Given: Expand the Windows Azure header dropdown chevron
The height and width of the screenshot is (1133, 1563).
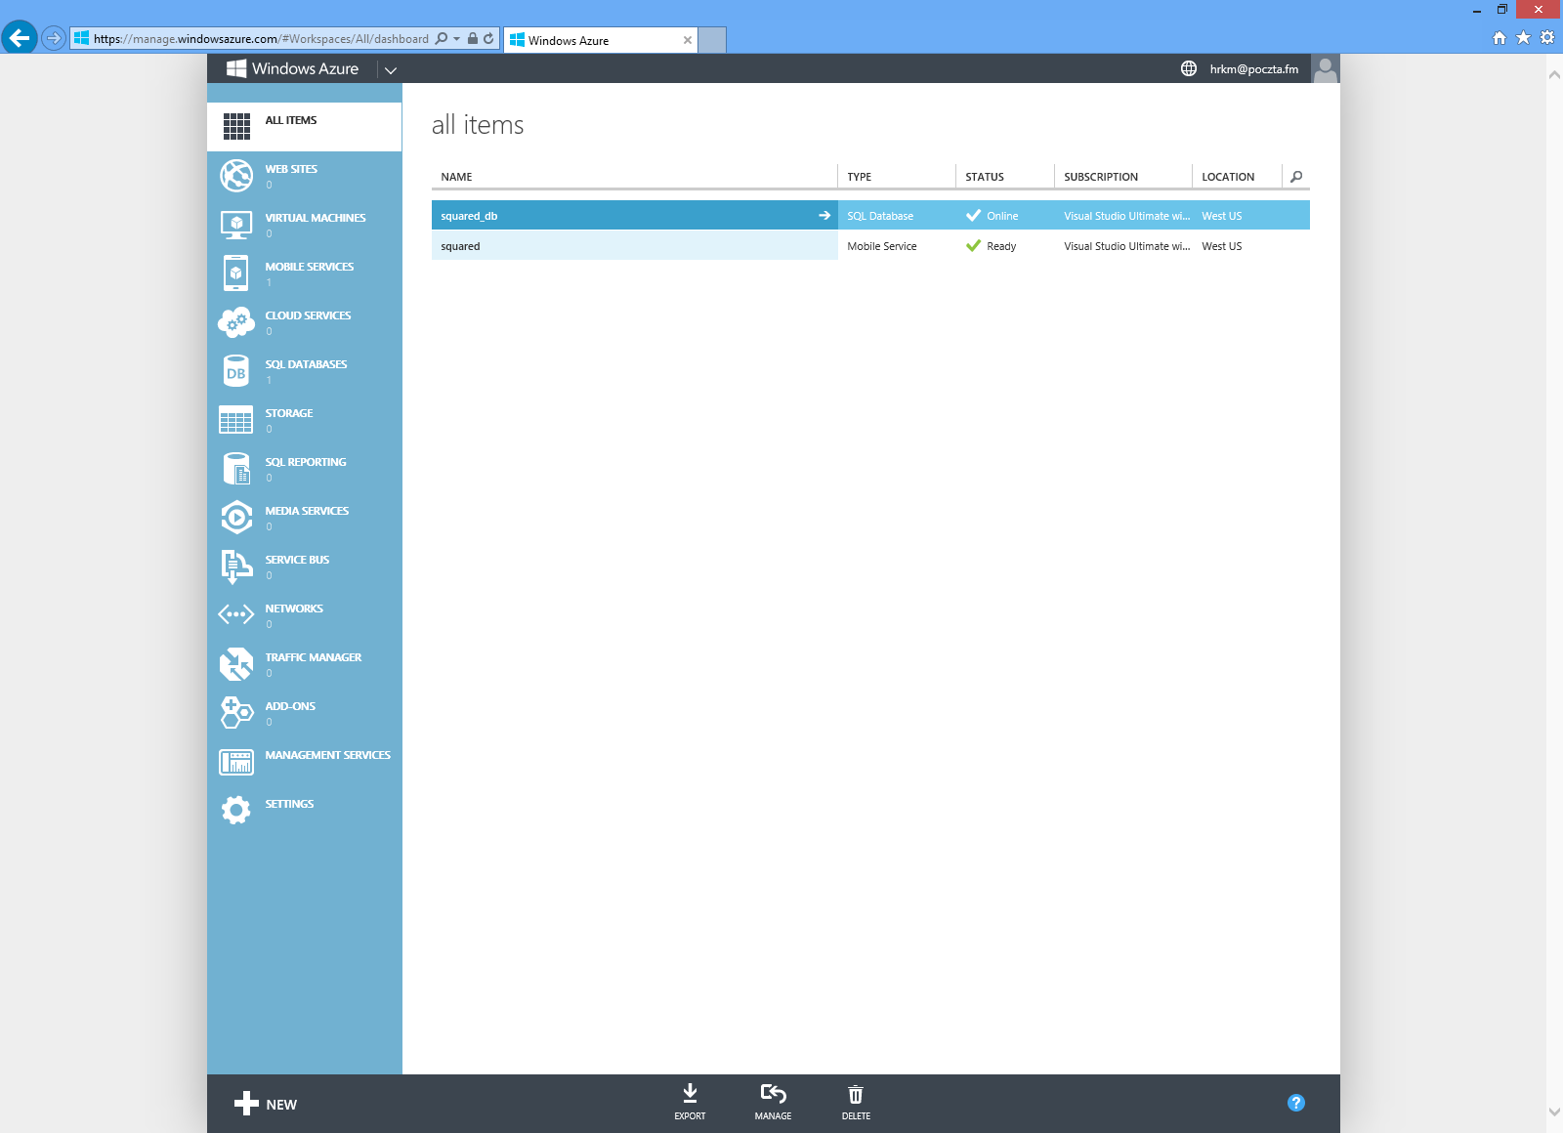Looking at the screenshot, I should point(391,69).
